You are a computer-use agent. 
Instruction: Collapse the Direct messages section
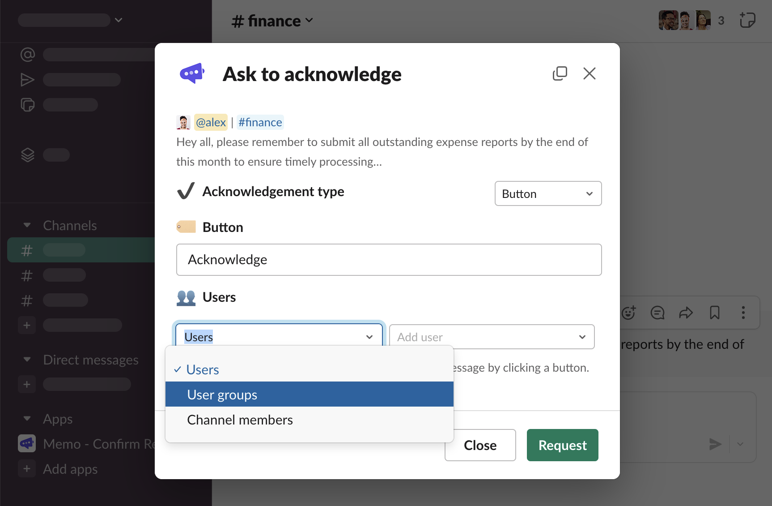(27, 360)
